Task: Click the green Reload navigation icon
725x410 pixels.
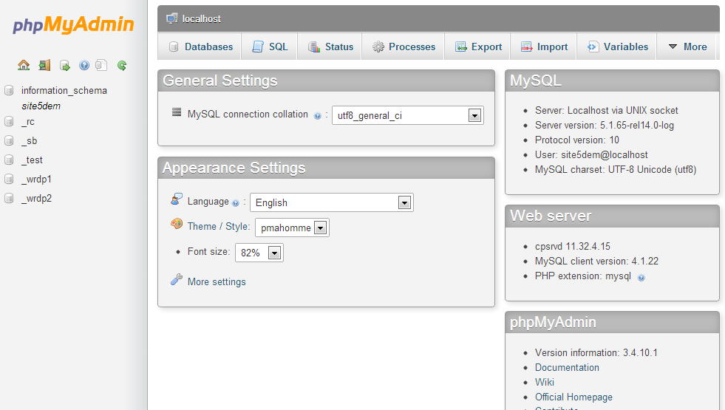Action: pyautogui.click(x=122, y=66)
